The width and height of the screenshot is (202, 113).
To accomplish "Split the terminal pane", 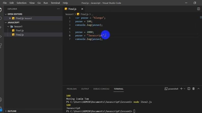I will click(x=189, y=89).
